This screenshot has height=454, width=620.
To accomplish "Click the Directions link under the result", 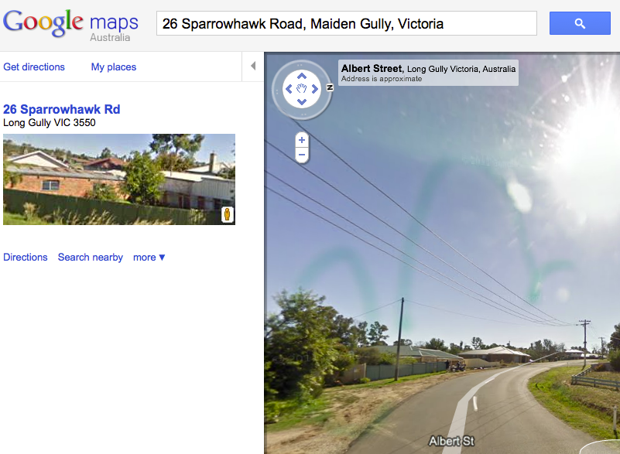I will [x=26, y=258].
